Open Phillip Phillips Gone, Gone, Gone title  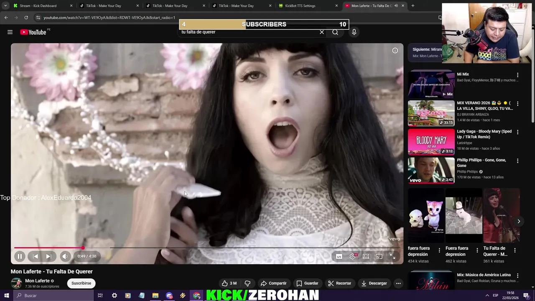click(x=481, y=163)
